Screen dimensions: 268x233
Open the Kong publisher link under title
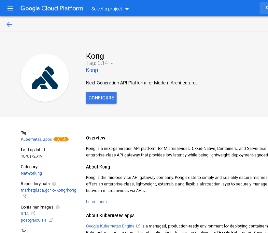click(92, 70)
